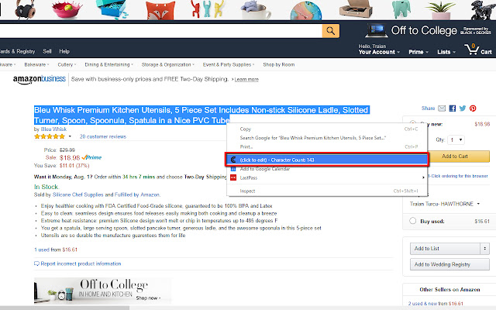Open the Bakeware category dropdown
This screenshot has width=496, height=310.
36,64
